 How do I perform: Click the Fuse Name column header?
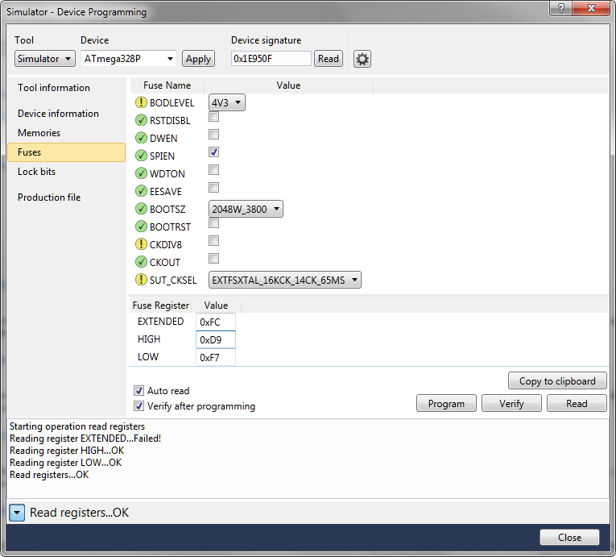coord(167,85)
